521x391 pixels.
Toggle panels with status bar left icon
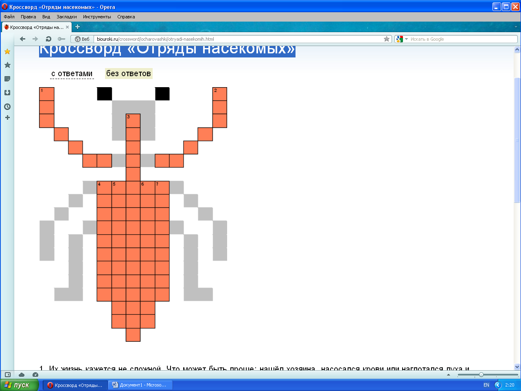pyautogui.click(x=7, y=375)
